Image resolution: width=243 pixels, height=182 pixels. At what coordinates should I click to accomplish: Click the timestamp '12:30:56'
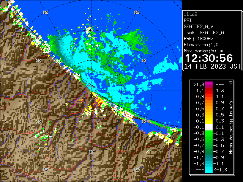pyautogui.click(x=209, y=58)
